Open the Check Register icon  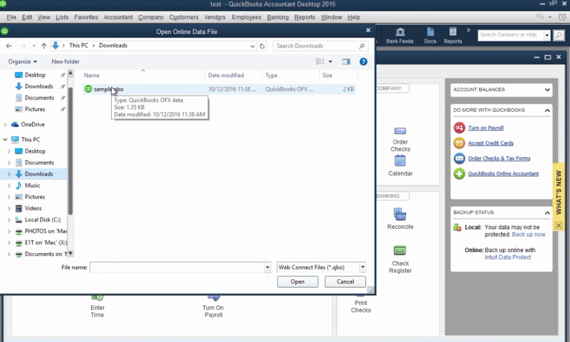point(400,250)
